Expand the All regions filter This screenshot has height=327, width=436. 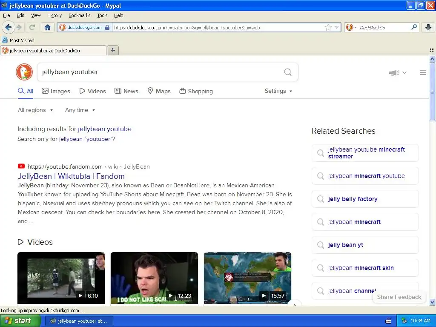tap(35, 110)
